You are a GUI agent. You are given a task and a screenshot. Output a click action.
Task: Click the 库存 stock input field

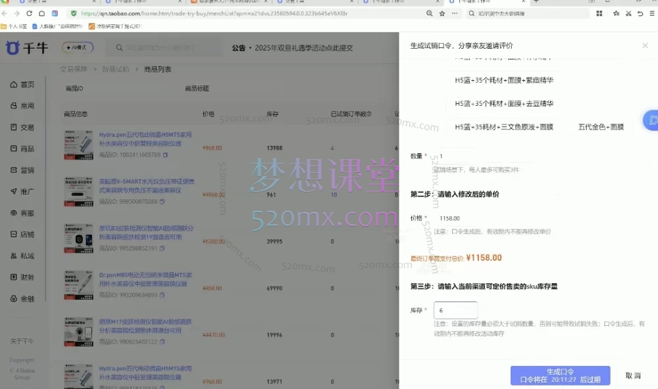click(455, 309)
